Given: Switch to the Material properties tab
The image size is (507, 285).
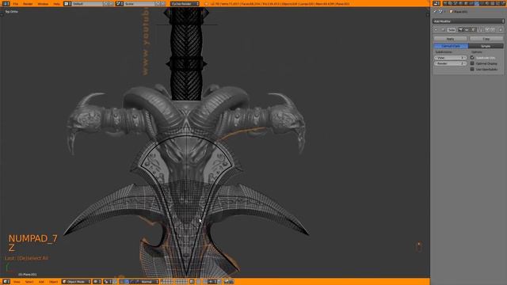Looking at the screenshot, I should [x=487, y=3].
